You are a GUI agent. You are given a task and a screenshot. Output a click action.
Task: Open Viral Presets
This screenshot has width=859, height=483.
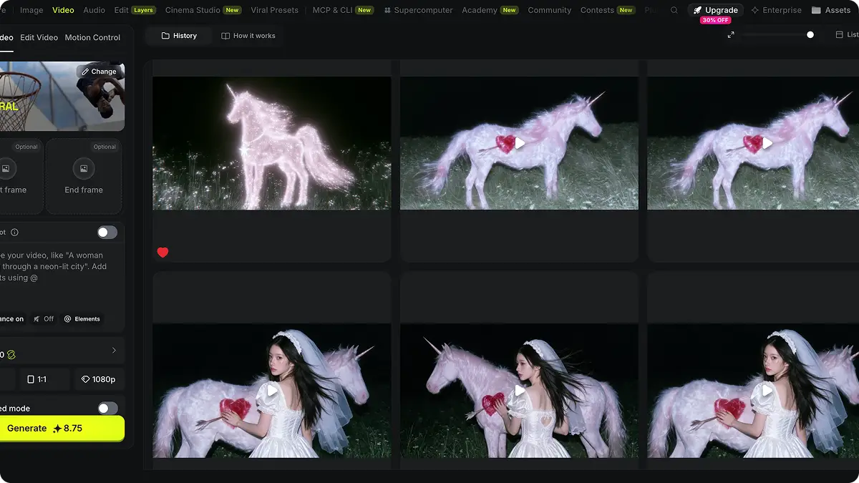click(274, 10)
